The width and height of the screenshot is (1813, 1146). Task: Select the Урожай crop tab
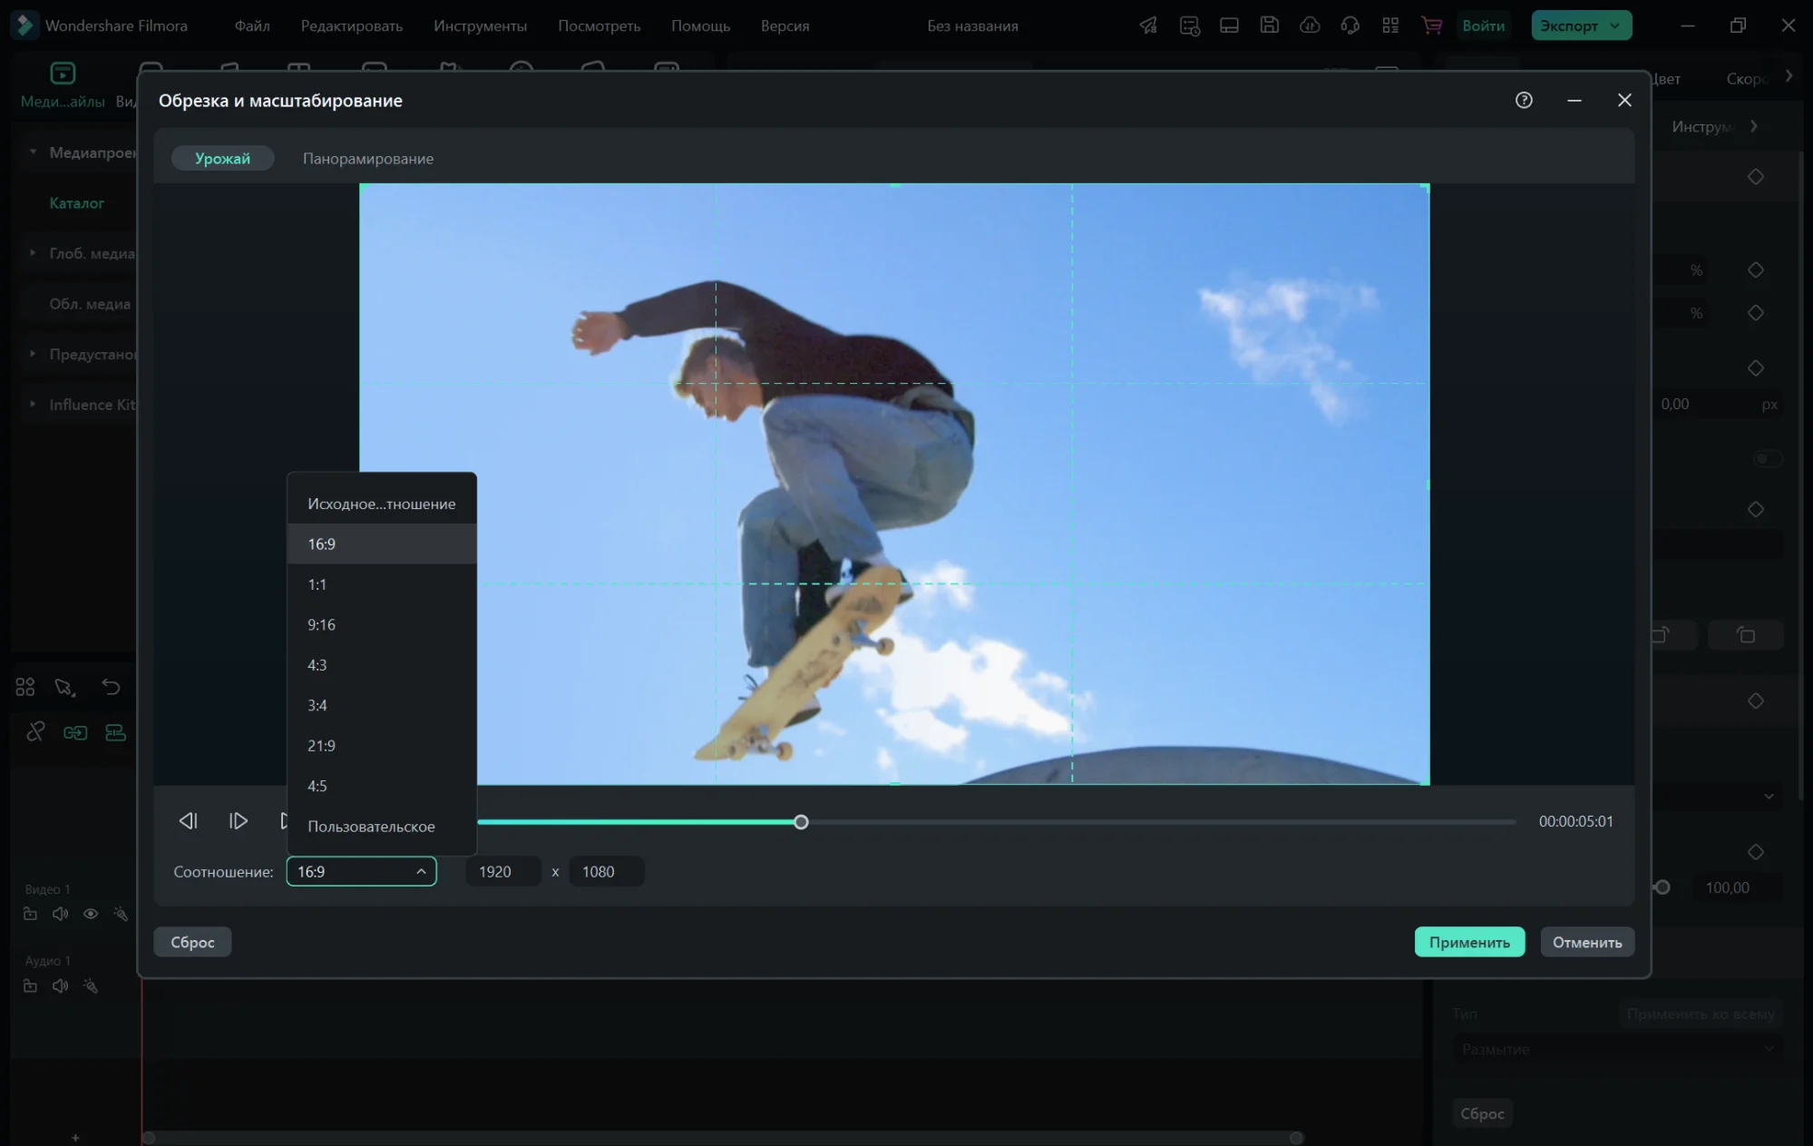[x=222, y=158]
